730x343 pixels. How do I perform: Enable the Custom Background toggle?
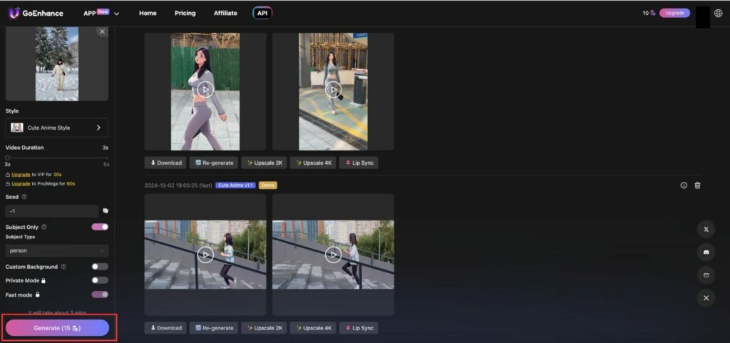click(x=100, y=267)
